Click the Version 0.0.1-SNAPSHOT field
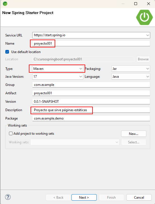155x204 pixels. (x=91, y=102)
